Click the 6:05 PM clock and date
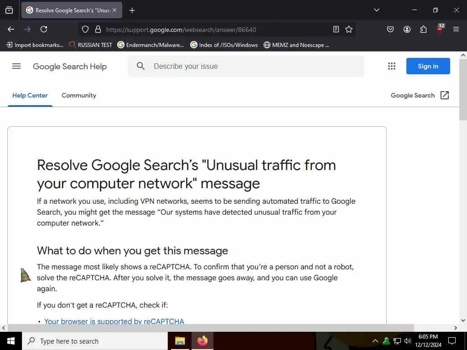Screen dimensions: 467x350 [428, 341]
